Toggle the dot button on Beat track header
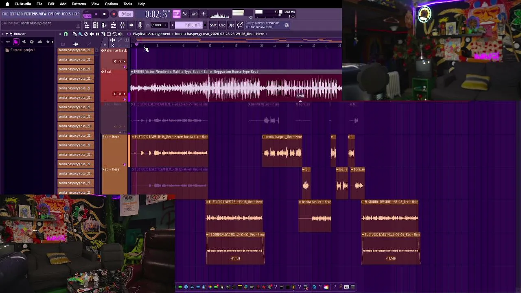The height and width of the screenshot is (293, 521). click(x=125, y=94)
